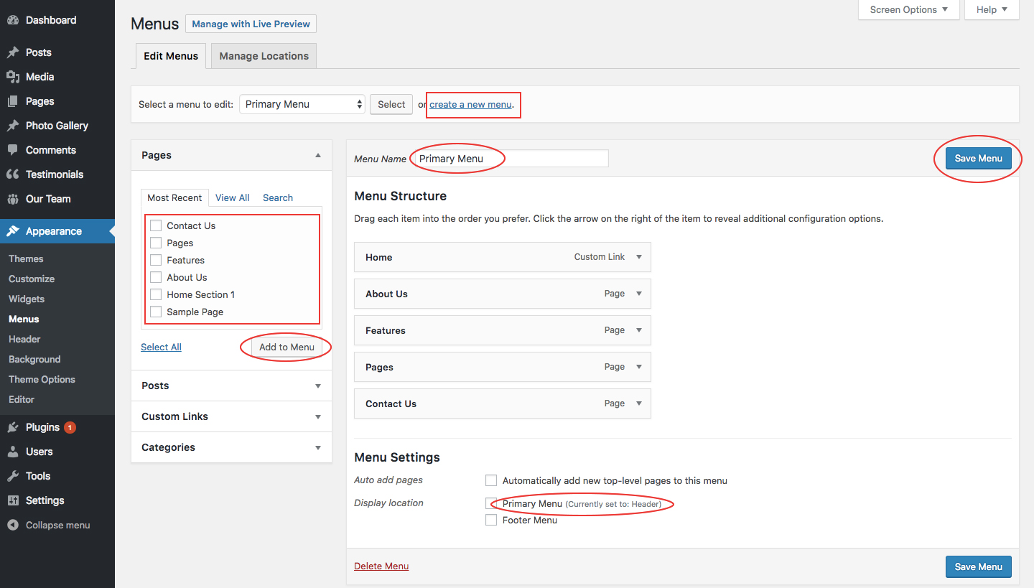
Task: Click the Tools wrench icon
Action: [x=13, y=476]
